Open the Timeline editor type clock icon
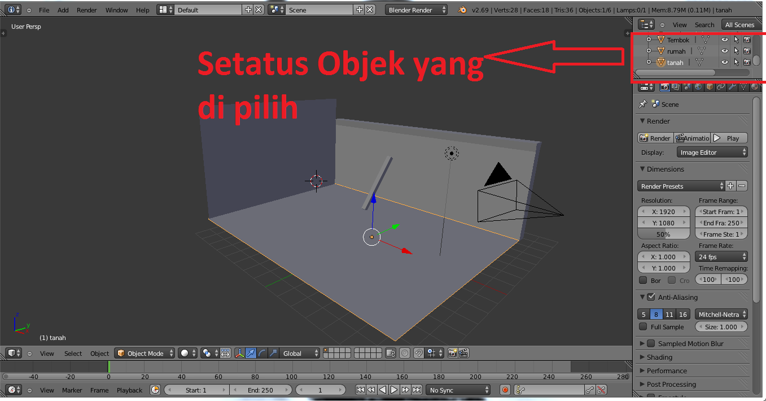The image size is (766, 401). coord(14,390)
